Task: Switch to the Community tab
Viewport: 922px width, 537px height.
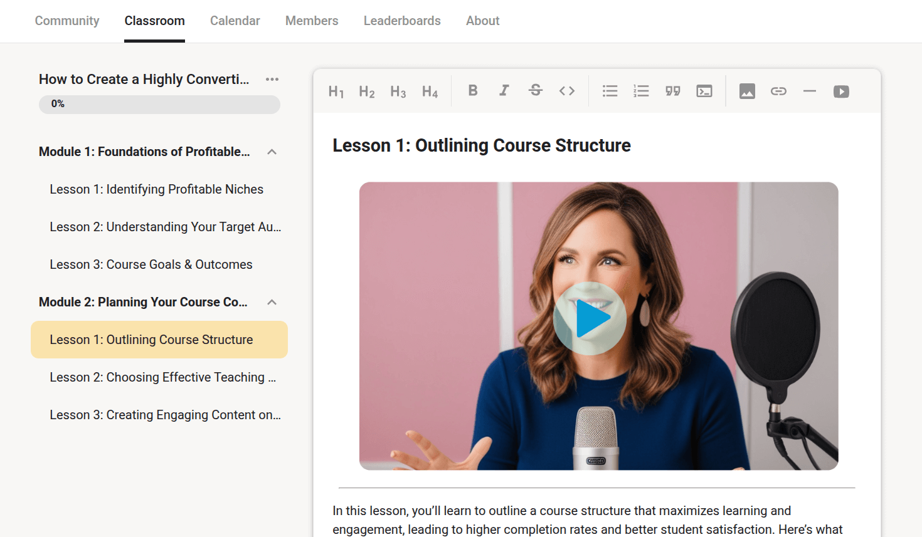Action: [67, 21]
